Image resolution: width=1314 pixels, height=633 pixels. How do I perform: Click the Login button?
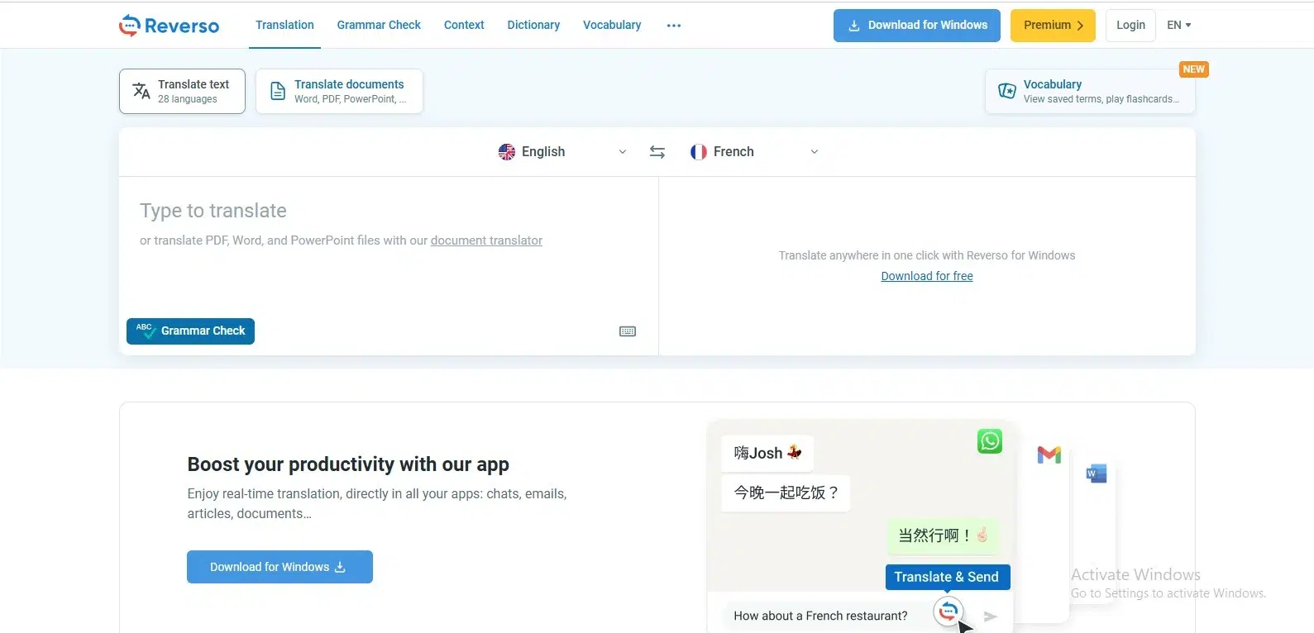click(1130, 26)
